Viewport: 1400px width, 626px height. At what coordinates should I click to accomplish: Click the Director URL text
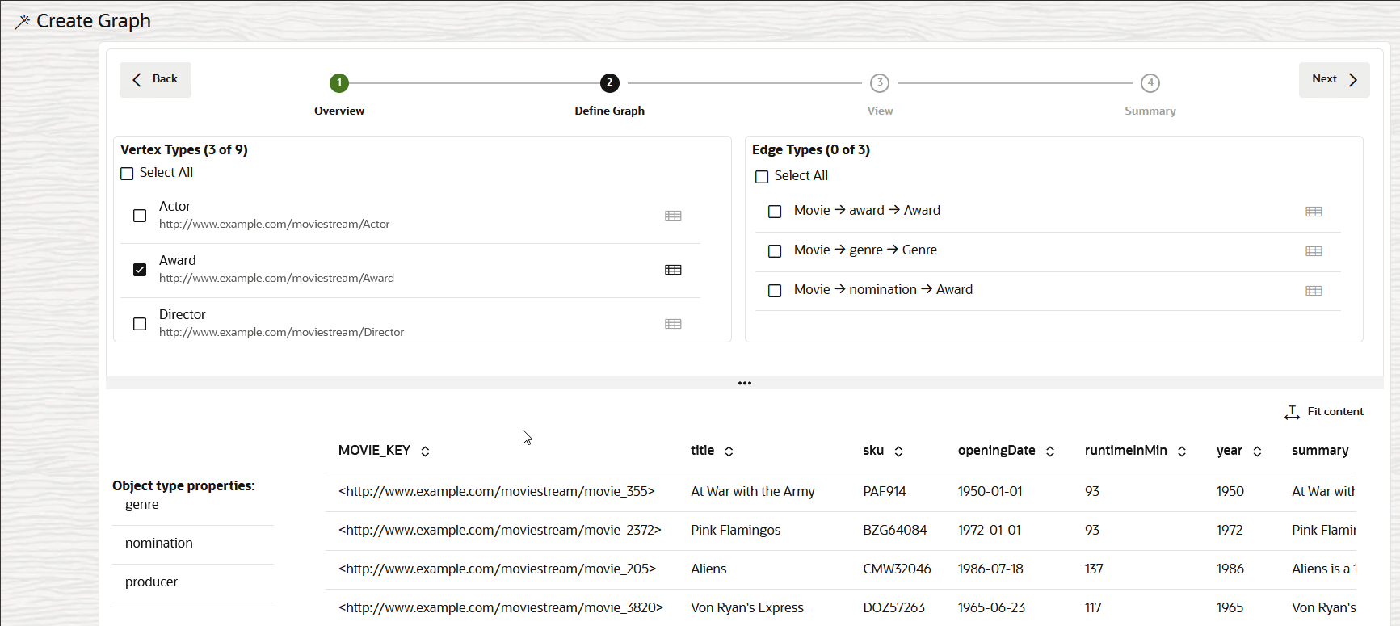[x=281, y=333]
